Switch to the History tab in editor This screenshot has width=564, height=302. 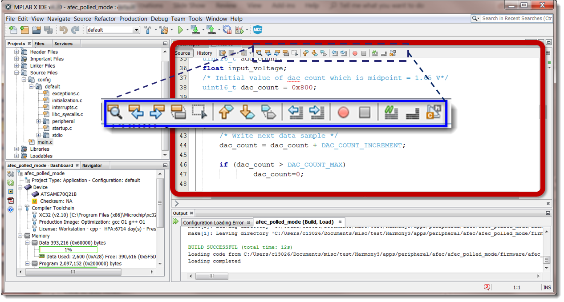204,53
